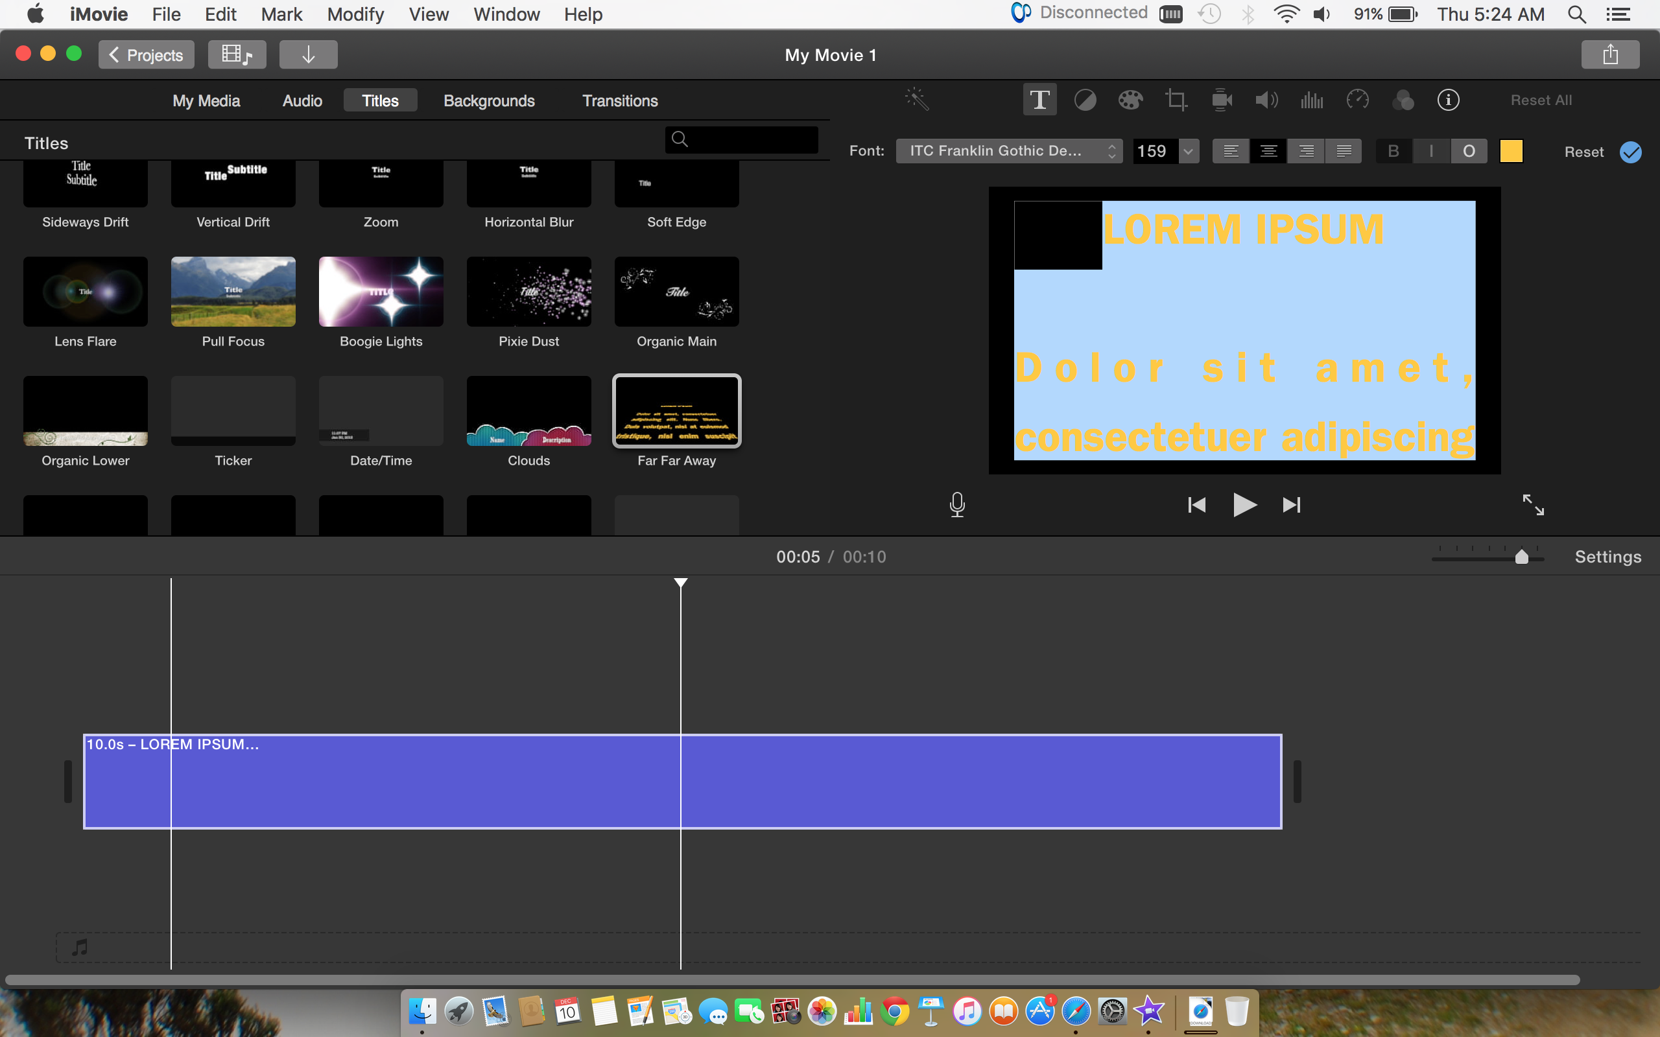Screen dimensions: 1660x1037
Task: Open the color correction palette tool
Action: pyautogui.click(x=1130, y=100)
